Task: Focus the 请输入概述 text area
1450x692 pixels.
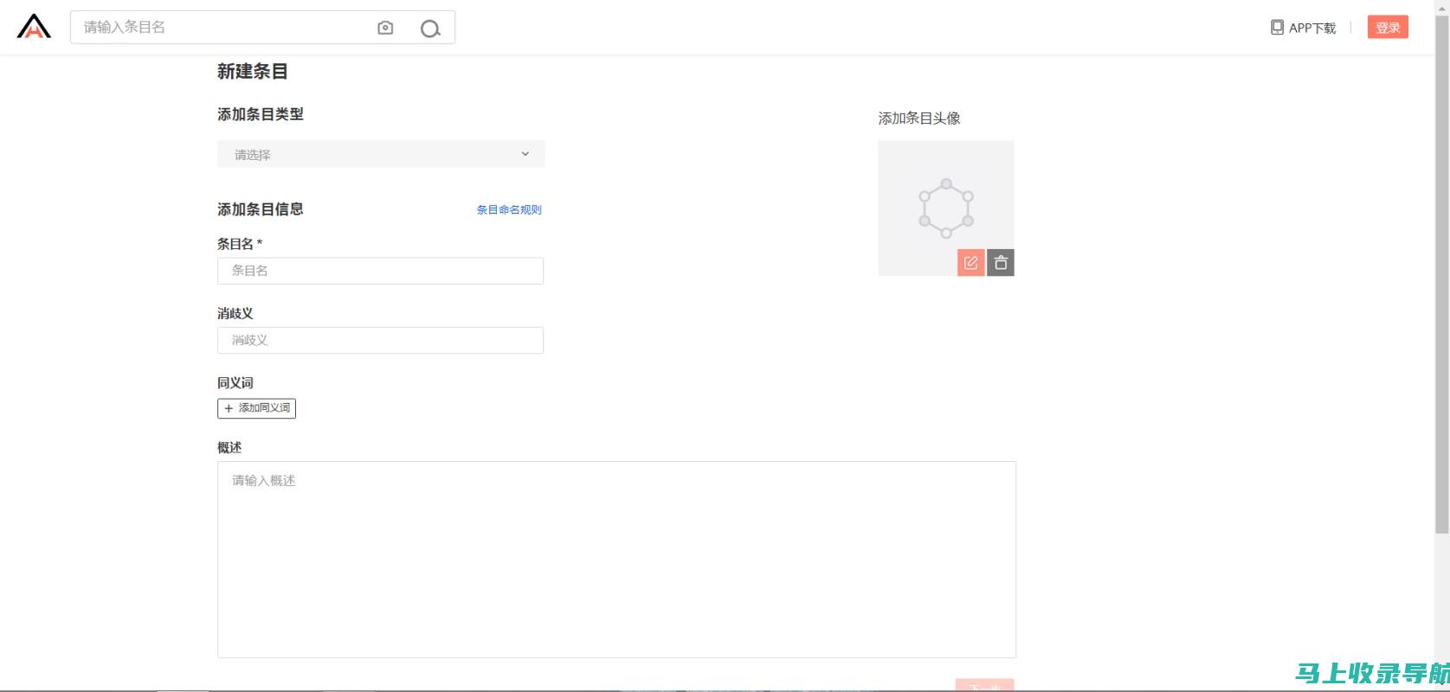Action: pyautogui.click(x=616, y=560)
